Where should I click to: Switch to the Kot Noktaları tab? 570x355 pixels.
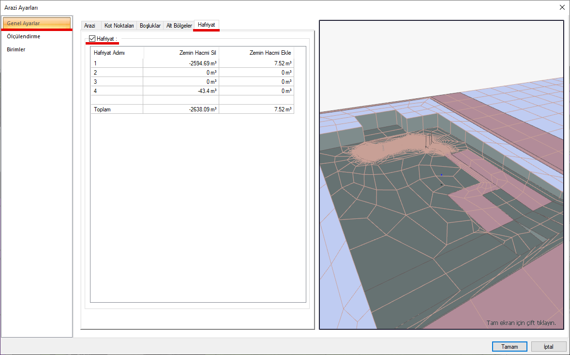(x=119, y=26)
